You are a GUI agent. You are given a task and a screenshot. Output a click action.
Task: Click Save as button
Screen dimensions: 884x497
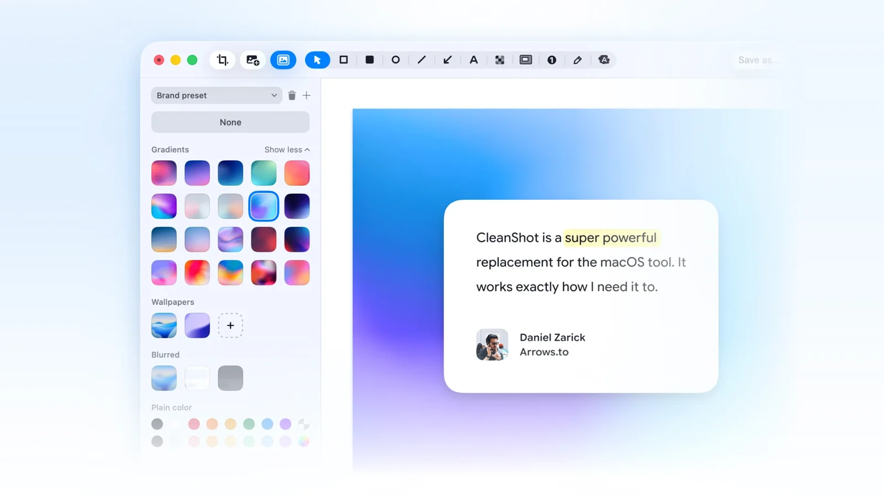[x=759, y=60]
